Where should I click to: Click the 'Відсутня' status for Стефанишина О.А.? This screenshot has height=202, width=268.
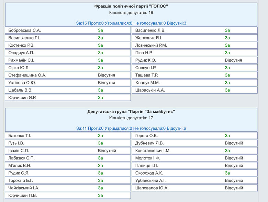tap(106, 75)
